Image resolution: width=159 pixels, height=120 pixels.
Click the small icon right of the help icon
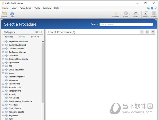(x=156, y=8)
